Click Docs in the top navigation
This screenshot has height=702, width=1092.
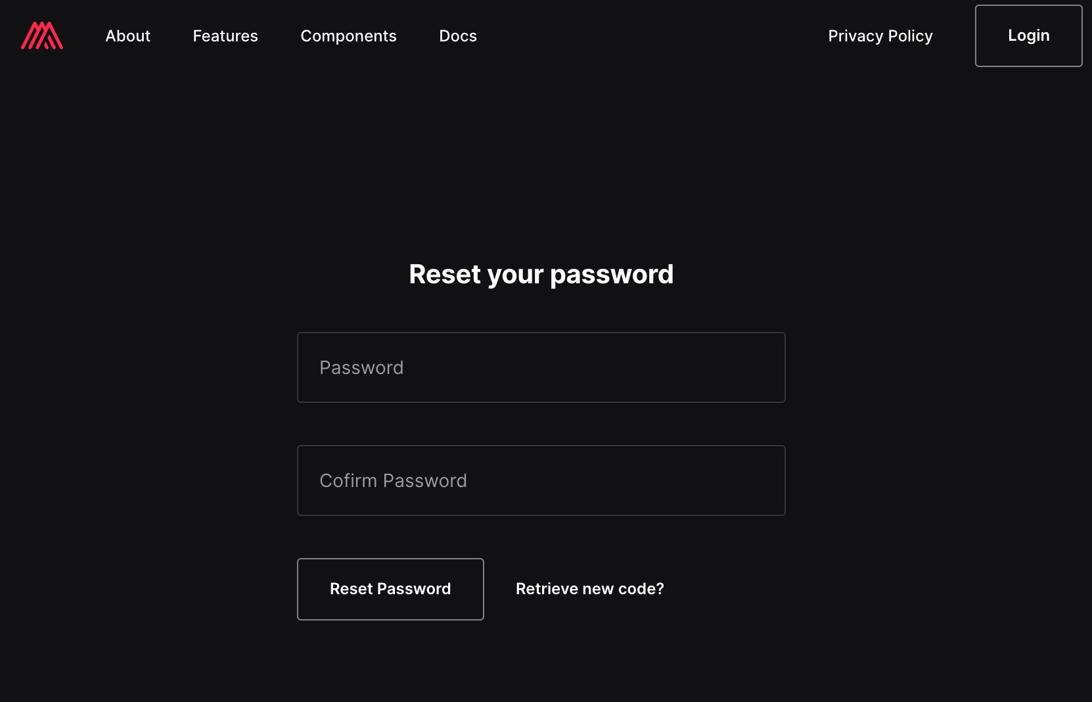[458, 36]
